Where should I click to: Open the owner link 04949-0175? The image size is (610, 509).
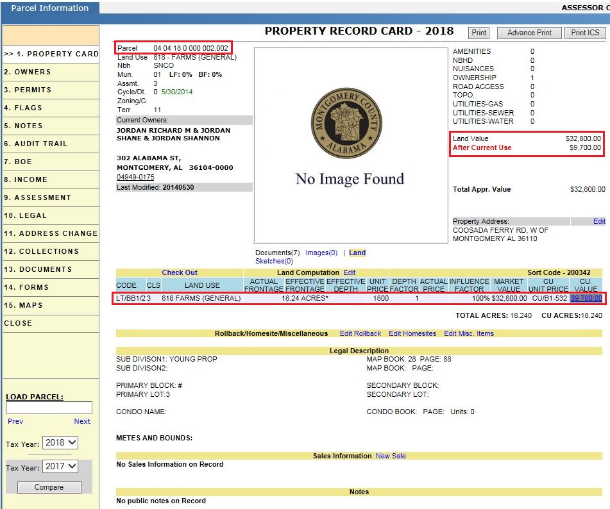point(135,177)
